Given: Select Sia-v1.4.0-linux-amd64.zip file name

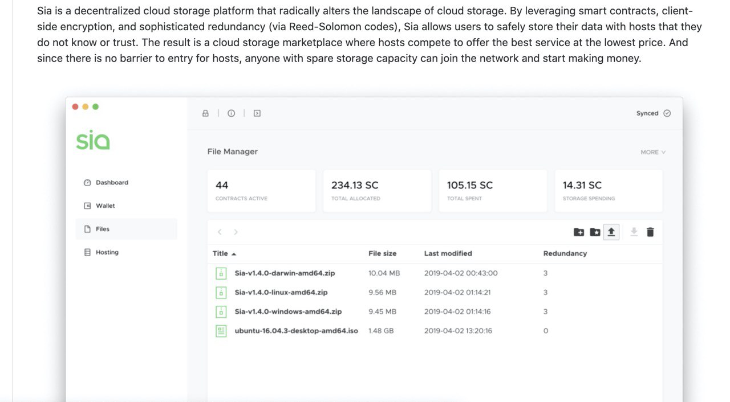Looking at the screenshot, I should click(x=281, y=293).
